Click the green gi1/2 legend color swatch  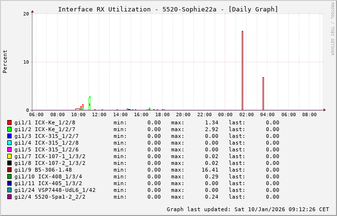[9, 129]
